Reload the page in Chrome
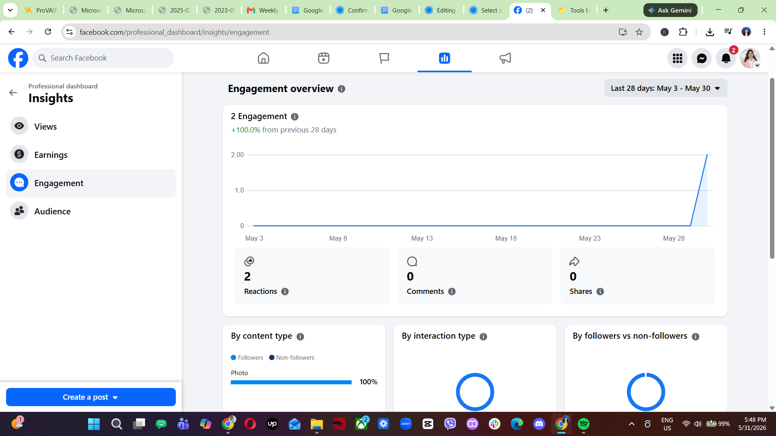The image size is (776, 436). 48,32
